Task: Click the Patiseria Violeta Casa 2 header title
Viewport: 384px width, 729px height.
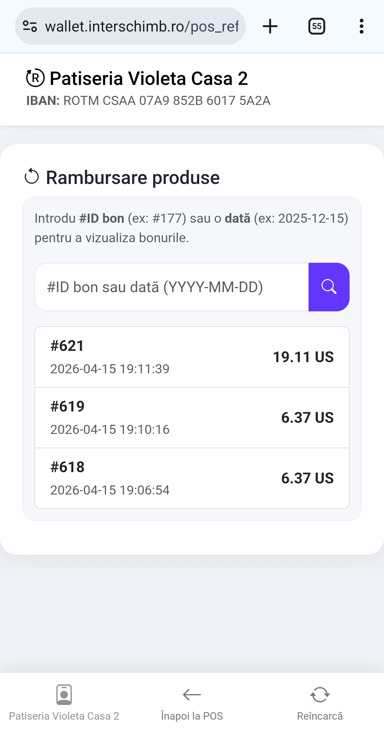Action: click(149, 79)
